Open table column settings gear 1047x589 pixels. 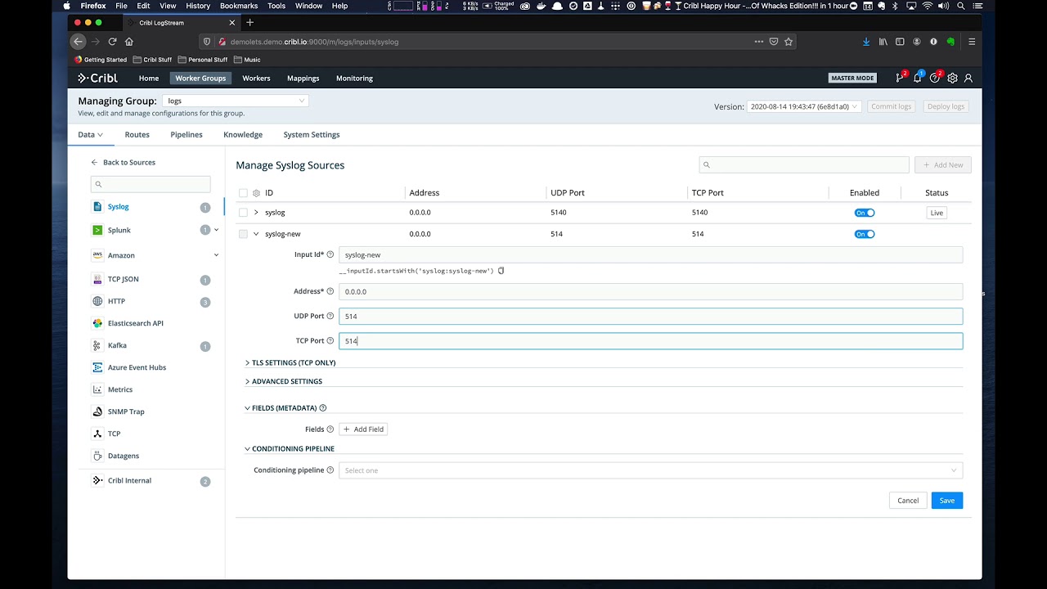click(256, 193)
